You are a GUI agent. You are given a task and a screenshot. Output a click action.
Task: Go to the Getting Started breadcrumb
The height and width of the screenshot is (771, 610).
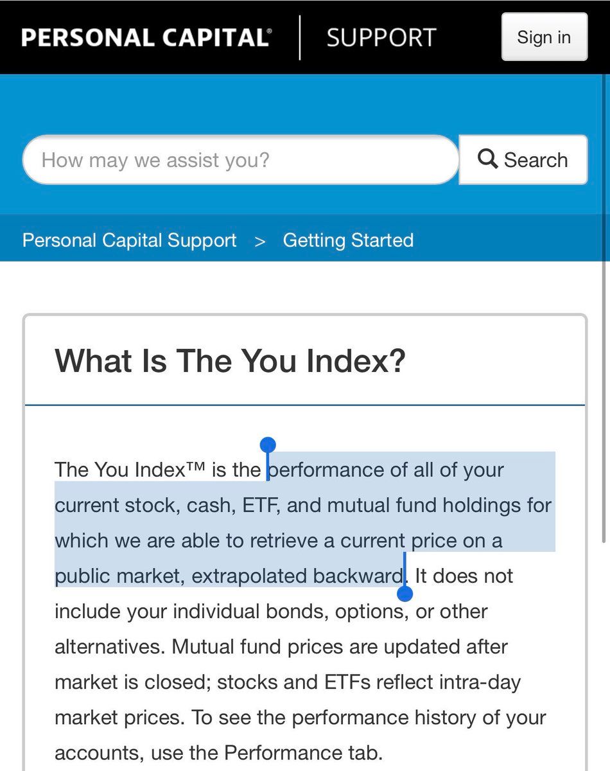click(348, 240)
